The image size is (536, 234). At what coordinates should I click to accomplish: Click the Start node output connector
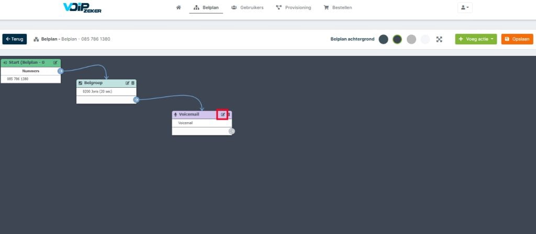click(x=61, y=71)
